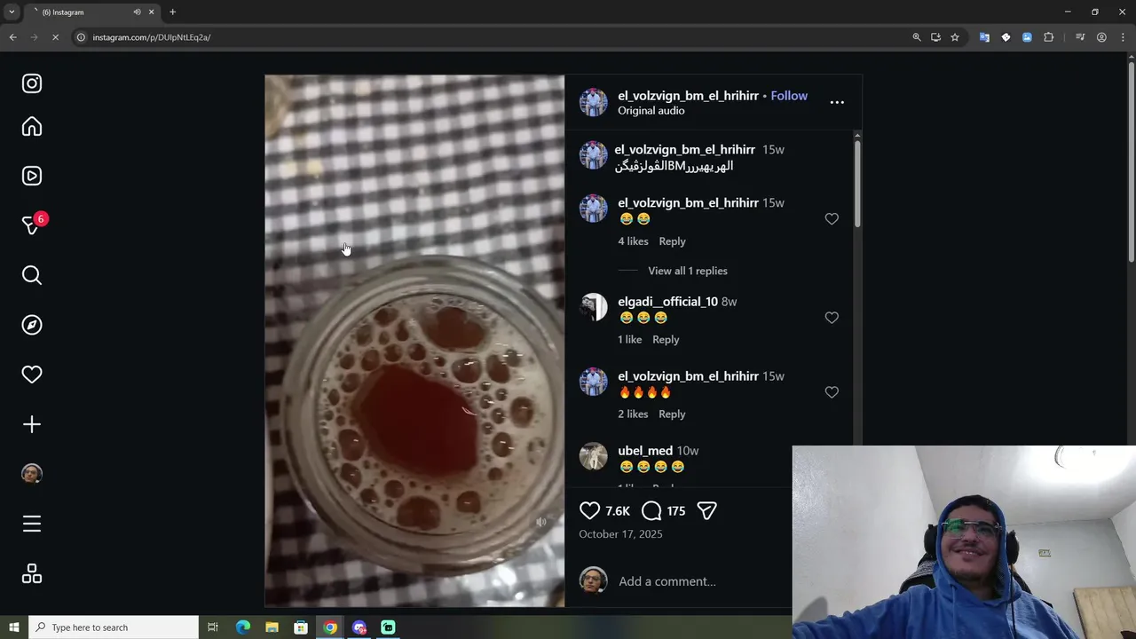The image size is (1136, 639).
Task: Expand View all 1 replies
Action: click(688, 271)
